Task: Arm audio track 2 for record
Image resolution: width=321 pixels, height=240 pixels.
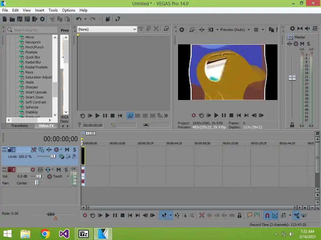Action: coord(33,170)
